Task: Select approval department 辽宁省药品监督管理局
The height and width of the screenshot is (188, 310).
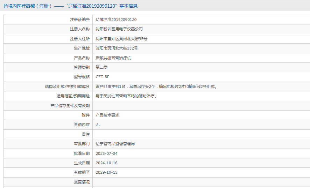Action: (115, 144)
